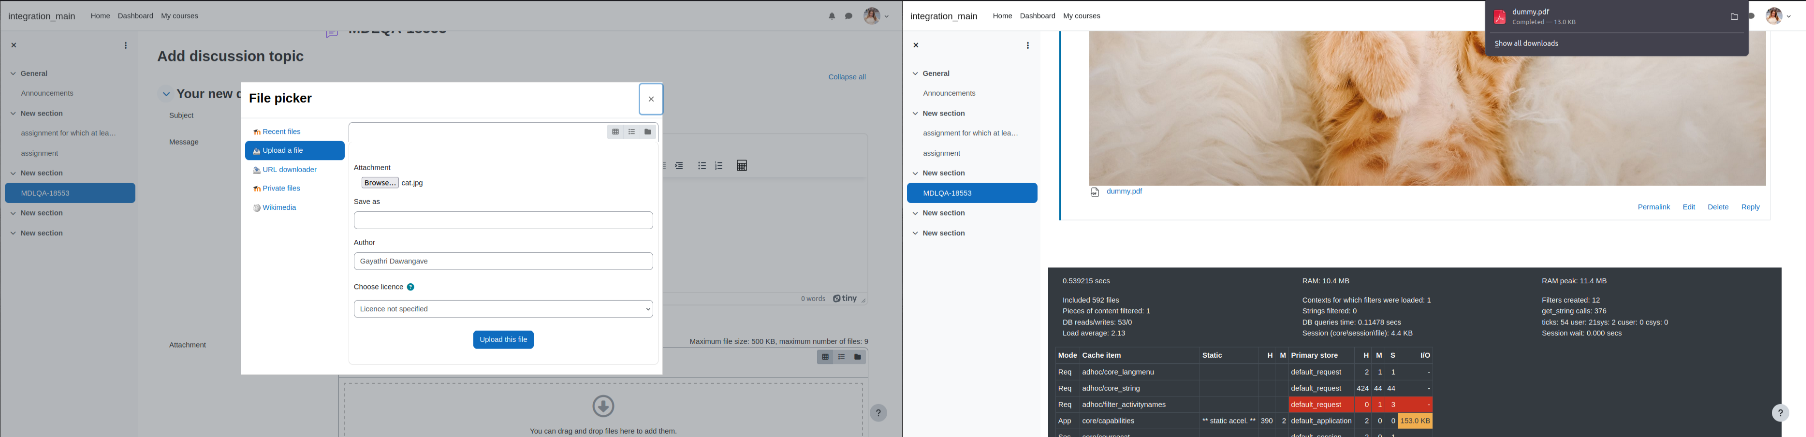Click dummy.pdf attachment link in post
The width and height of the screenshot is (1814, 437).
pos(1124,191)
